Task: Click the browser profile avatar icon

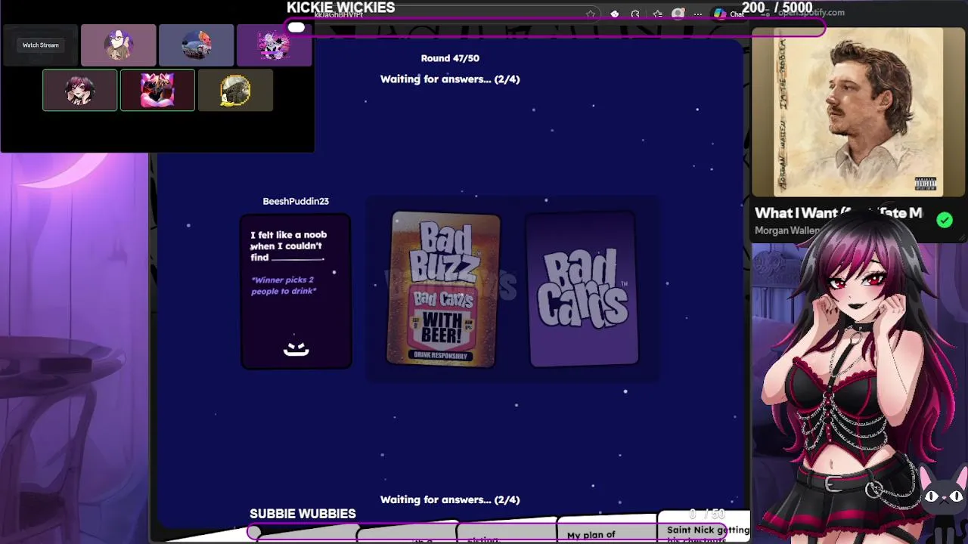Action: [x=678, y=14]
